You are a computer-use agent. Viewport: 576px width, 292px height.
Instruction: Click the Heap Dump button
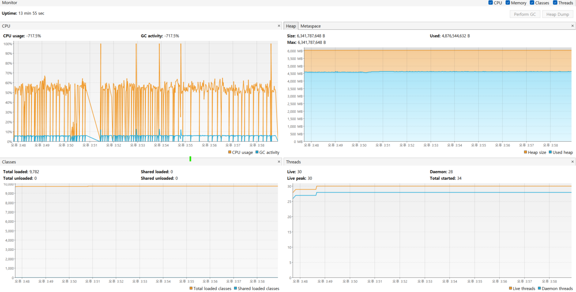tap(558, 14)
